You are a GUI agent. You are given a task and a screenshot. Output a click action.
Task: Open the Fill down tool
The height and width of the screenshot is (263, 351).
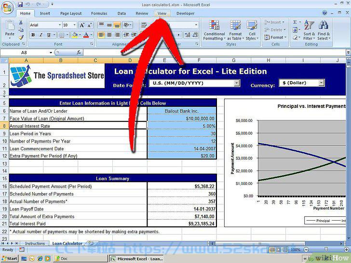(295, 30)
